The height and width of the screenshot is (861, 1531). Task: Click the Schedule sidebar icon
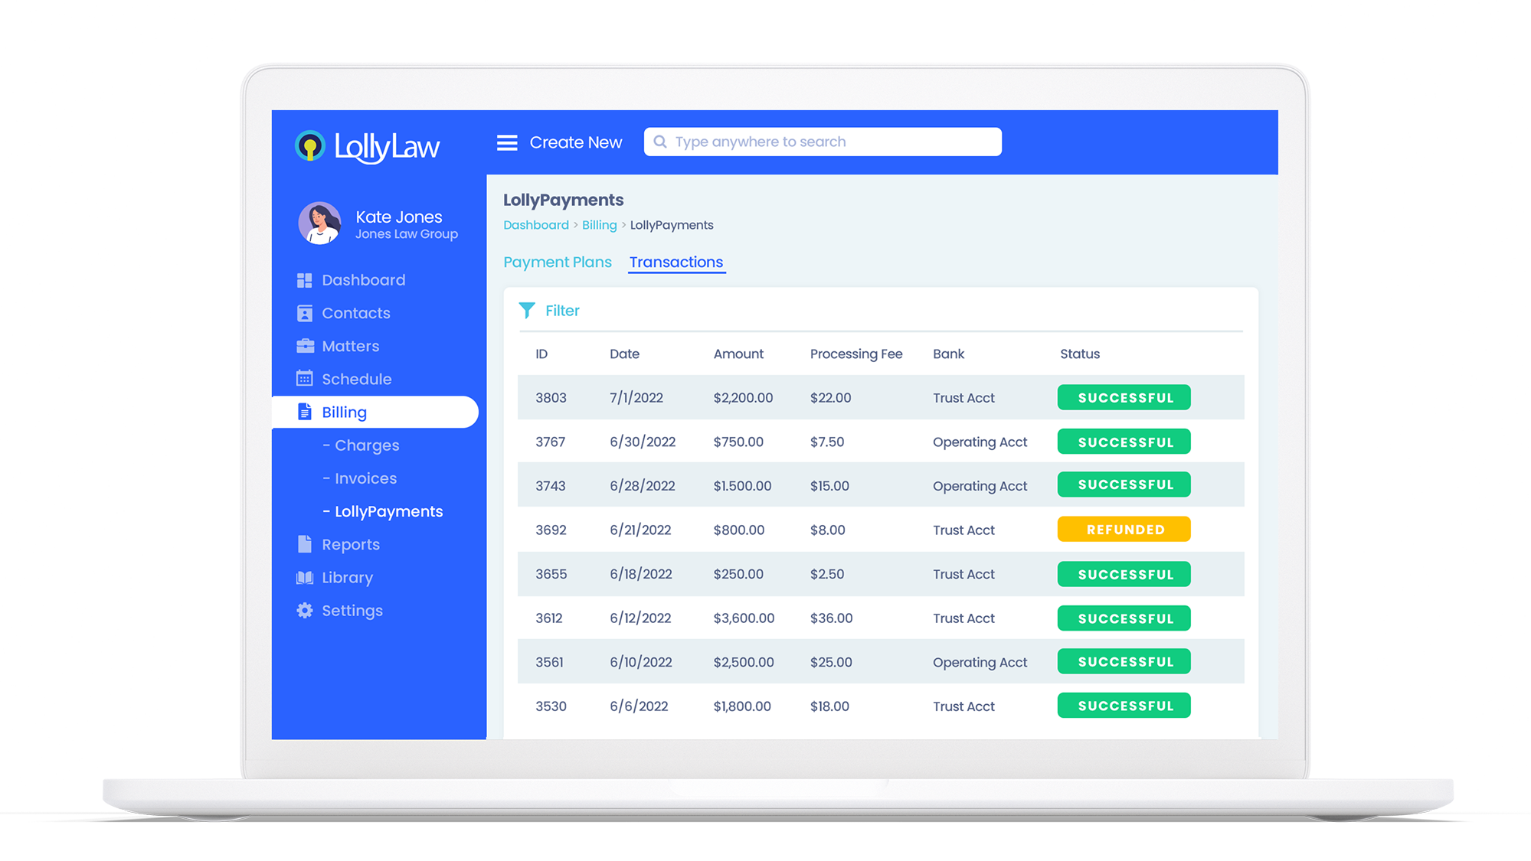coord(305,379)
